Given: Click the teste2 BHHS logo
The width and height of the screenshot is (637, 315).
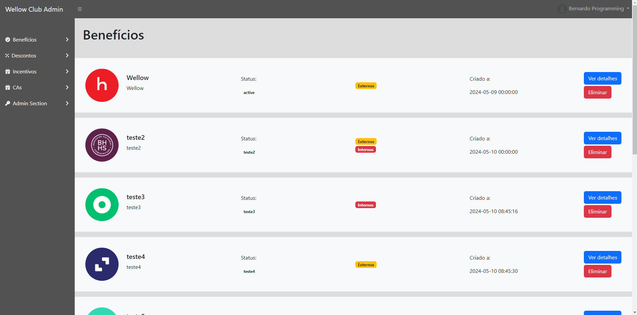Looking at the screenshot, I should pos(102,145).
